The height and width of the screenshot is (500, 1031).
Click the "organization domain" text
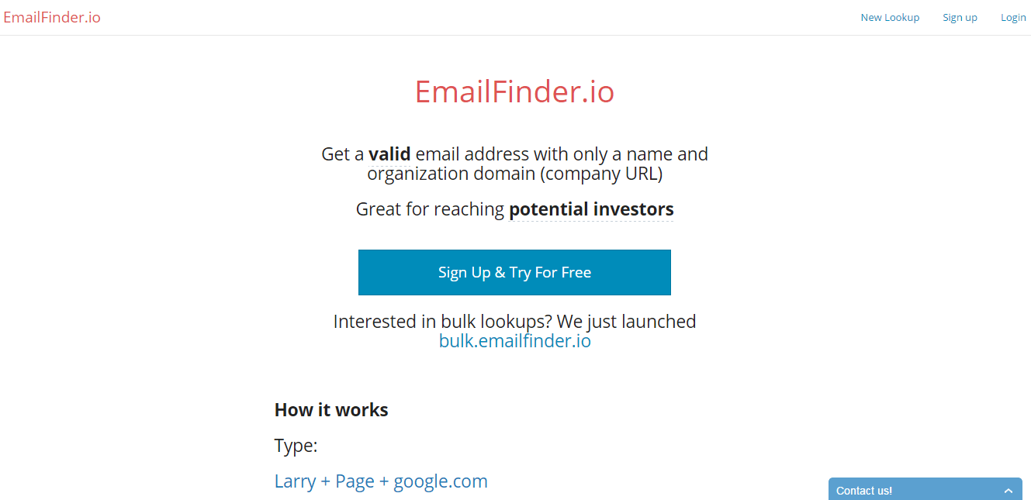tap(451, 174)
